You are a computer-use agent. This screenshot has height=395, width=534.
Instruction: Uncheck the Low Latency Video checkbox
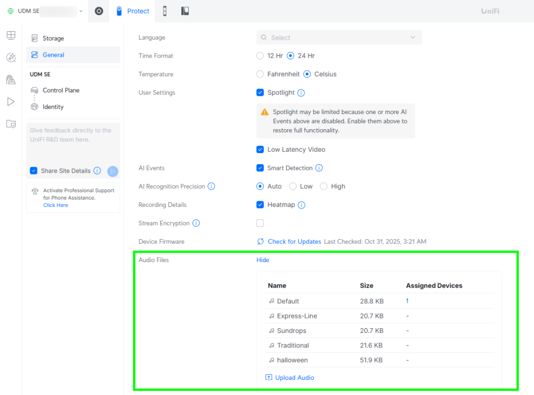(x=260, y=150)
